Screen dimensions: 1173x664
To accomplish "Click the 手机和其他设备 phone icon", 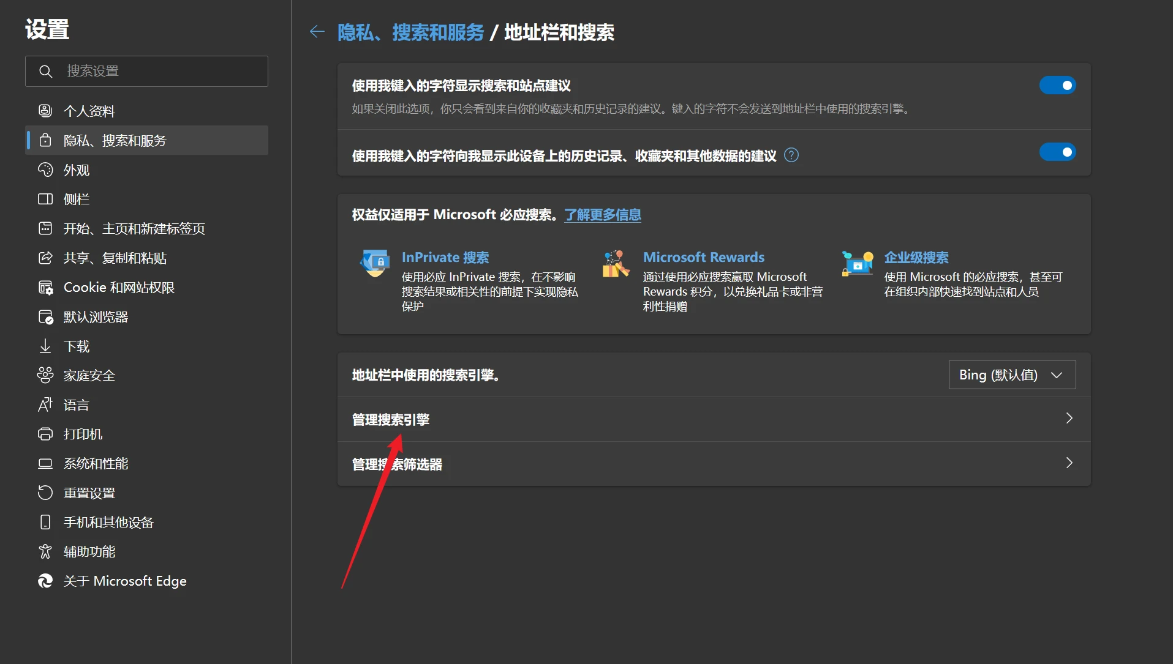I will click(x=45, y=522).
